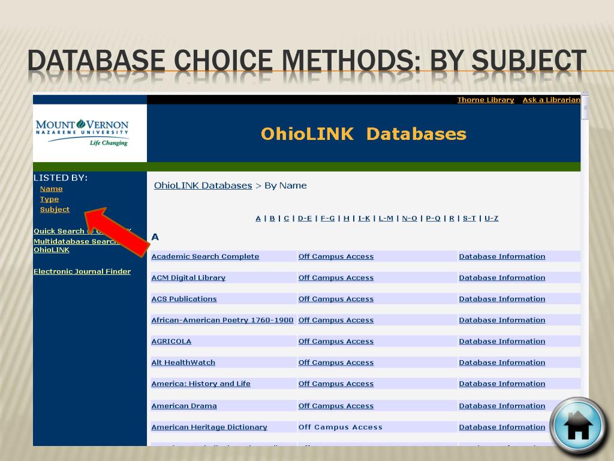
Task: Click Ask a Librarian link
Action: (552, 100)
